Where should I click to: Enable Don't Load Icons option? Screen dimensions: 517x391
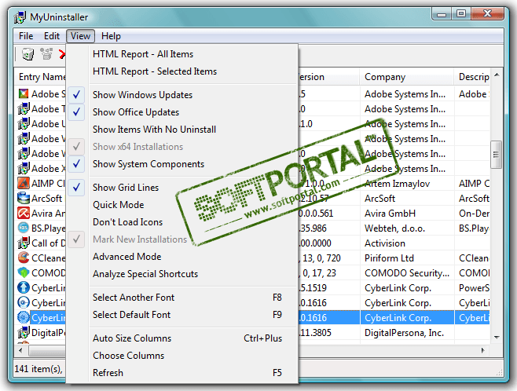tap(181, 222)
